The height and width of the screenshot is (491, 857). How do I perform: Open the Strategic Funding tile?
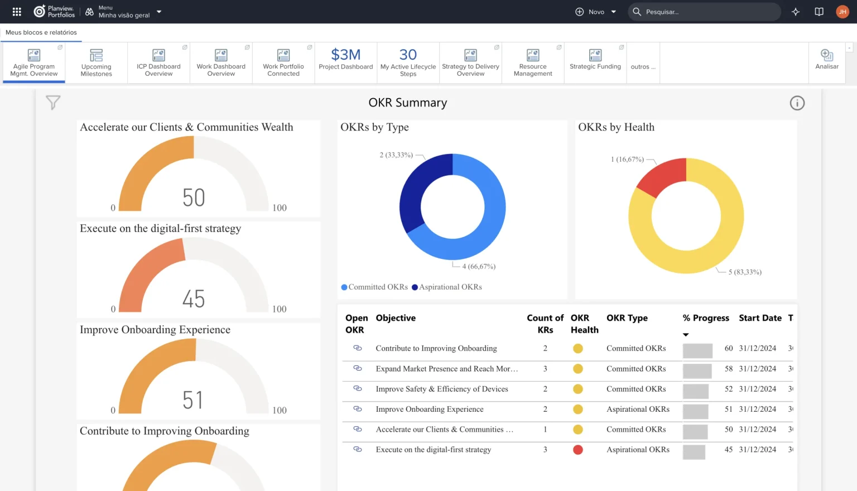pos(595,62)
